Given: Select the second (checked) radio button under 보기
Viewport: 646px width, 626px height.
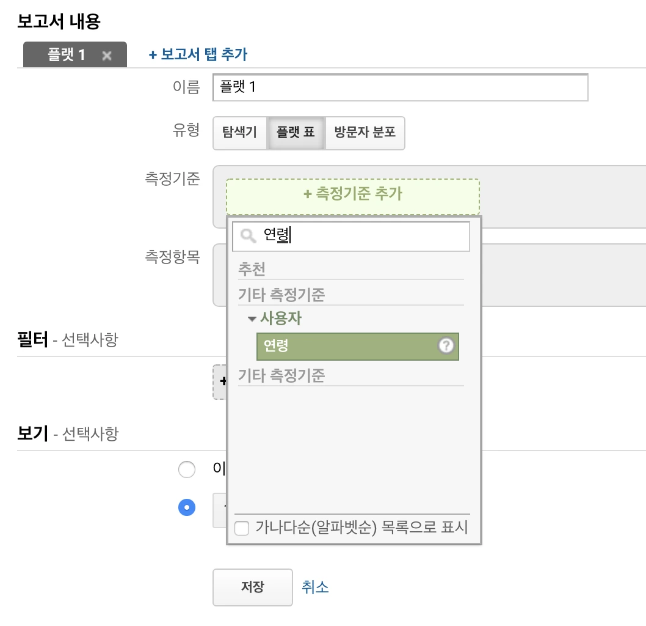Looking at the screenshot, I should (186, 507).
